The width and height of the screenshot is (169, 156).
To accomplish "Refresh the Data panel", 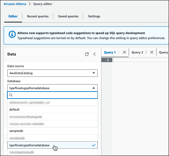I will [87, 54].
